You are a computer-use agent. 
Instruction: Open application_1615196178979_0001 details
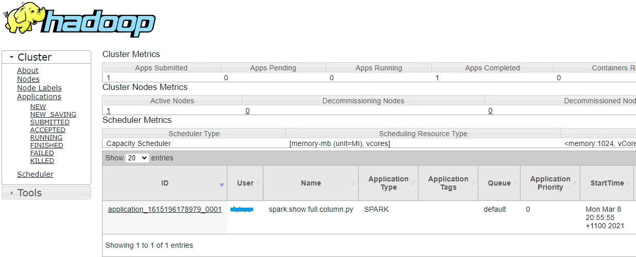(164, 209)
